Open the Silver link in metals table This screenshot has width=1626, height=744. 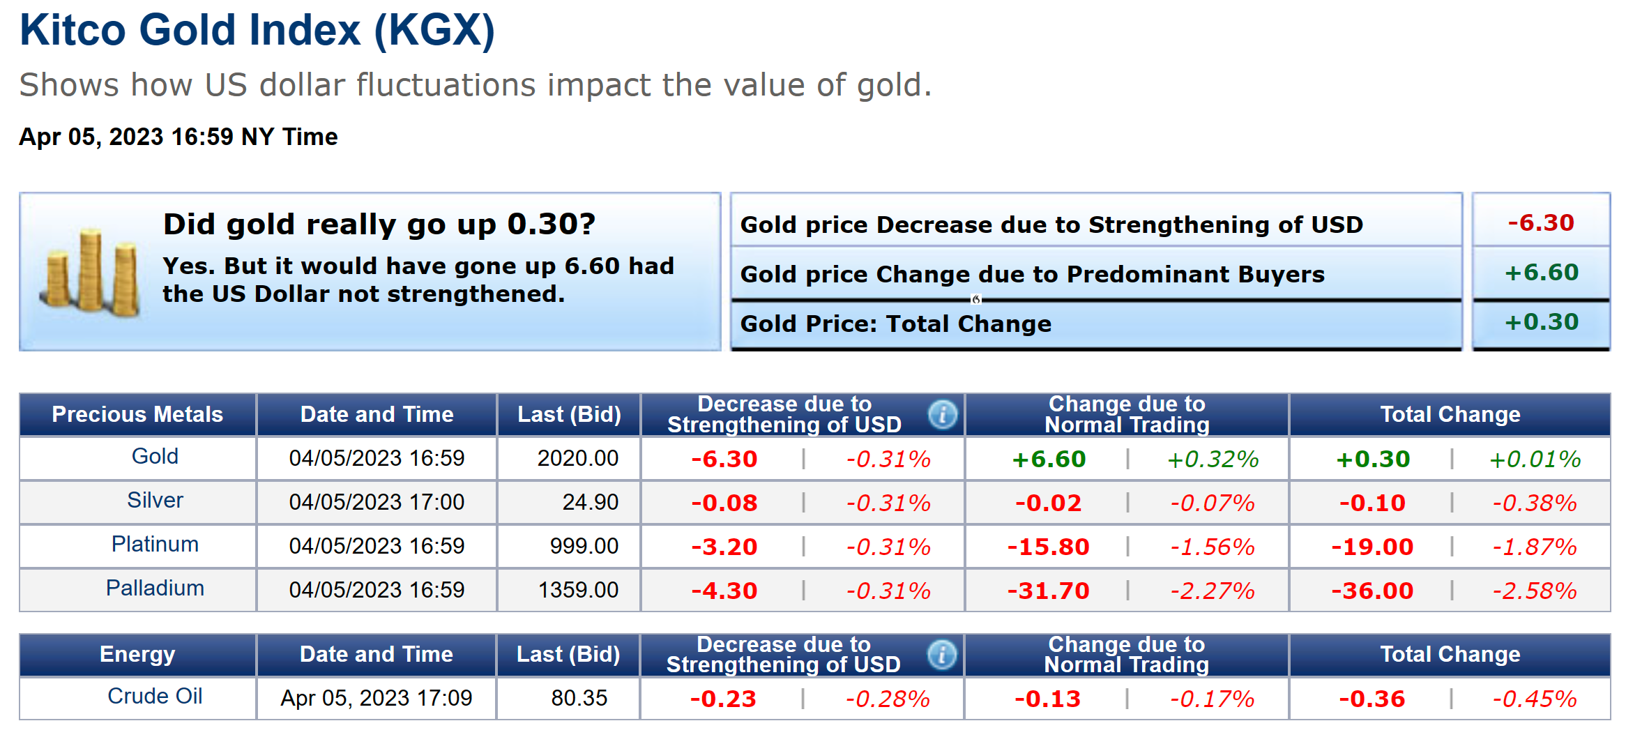pyautogui.click(x=155, y=500)
